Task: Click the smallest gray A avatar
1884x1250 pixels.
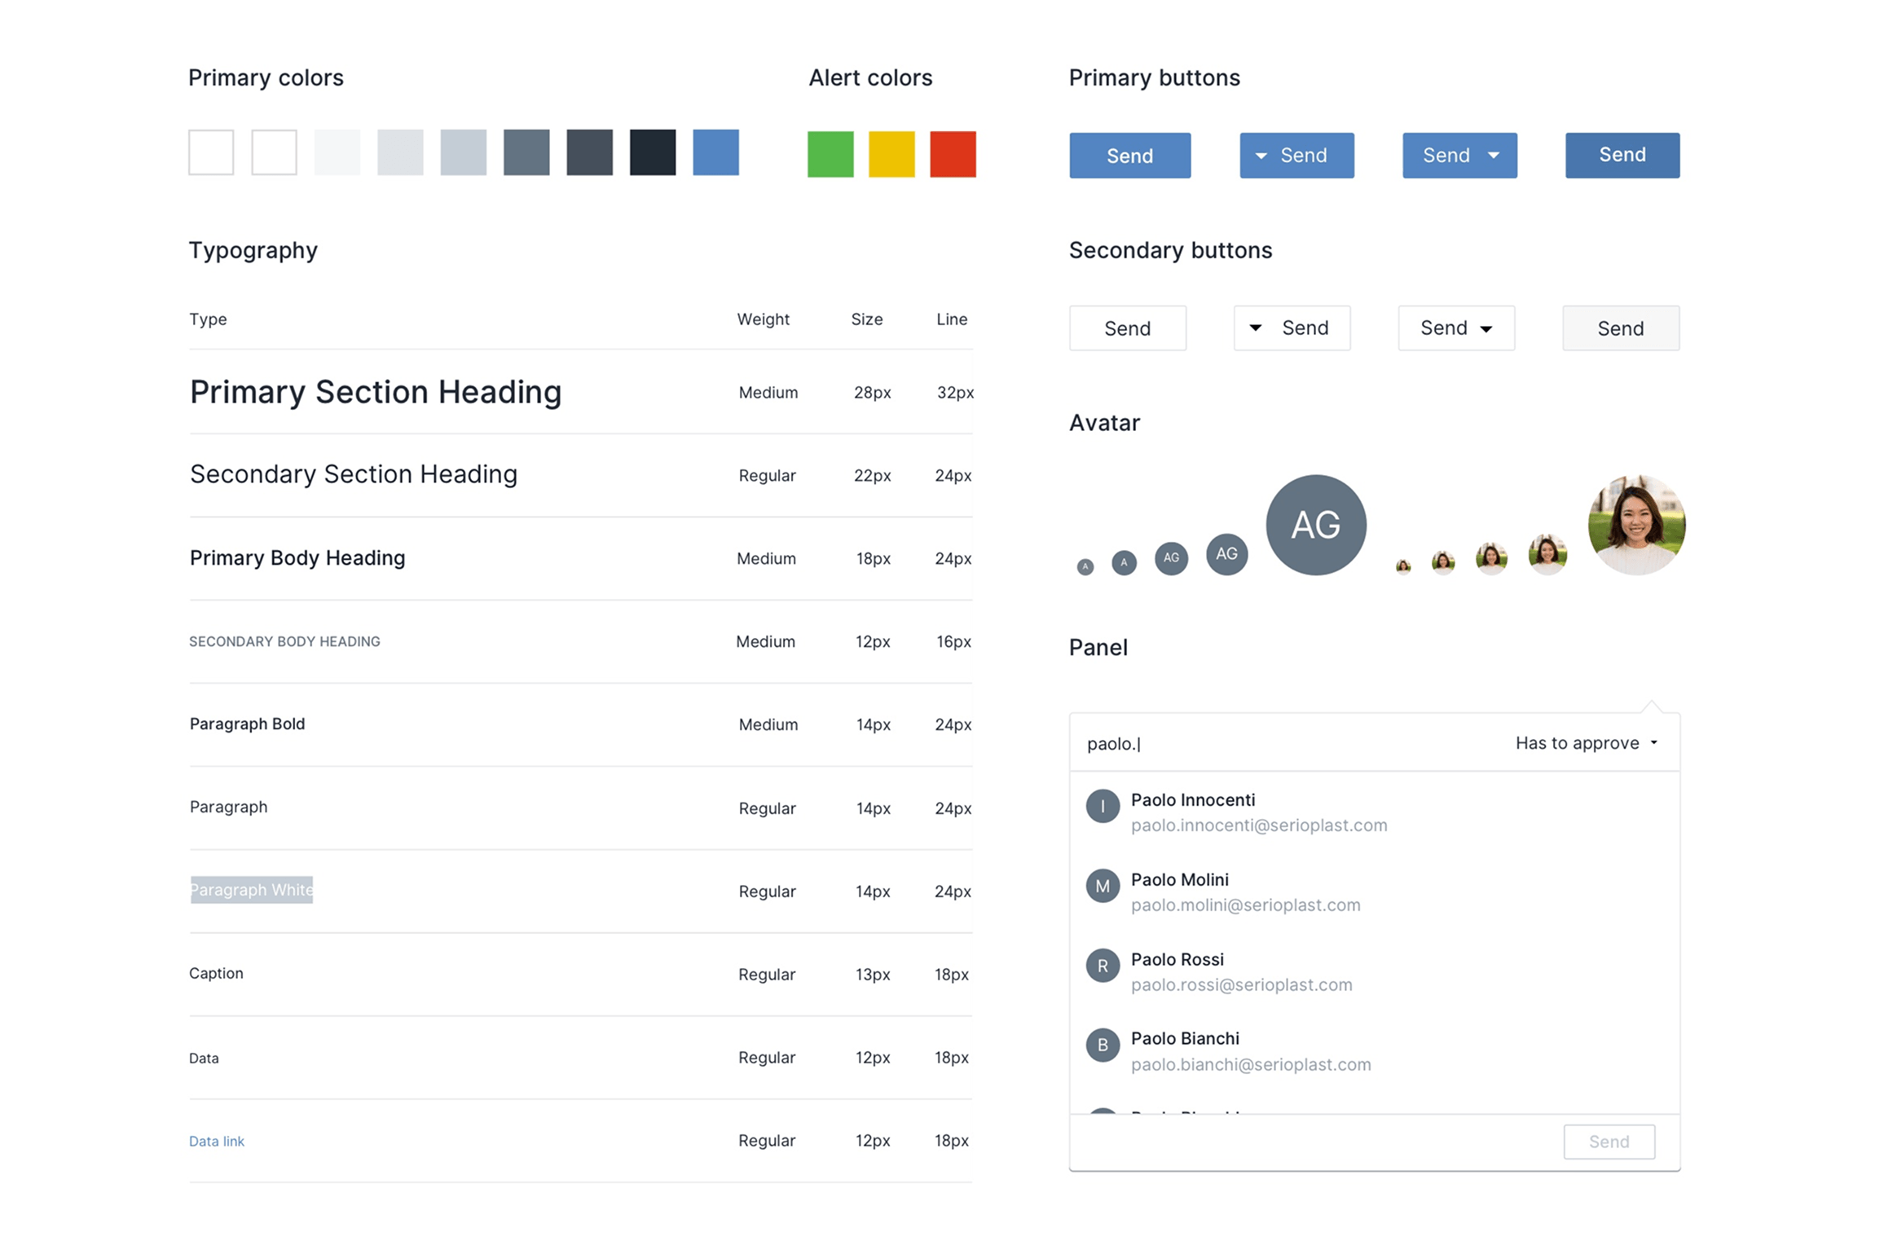Action: 1085,566
